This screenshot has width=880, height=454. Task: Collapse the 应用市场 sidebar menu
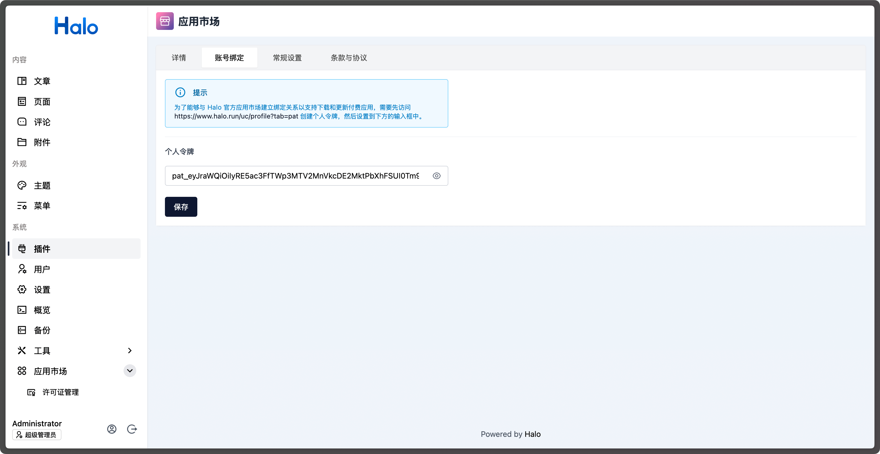pyautogui.click(x=130, y=371)
